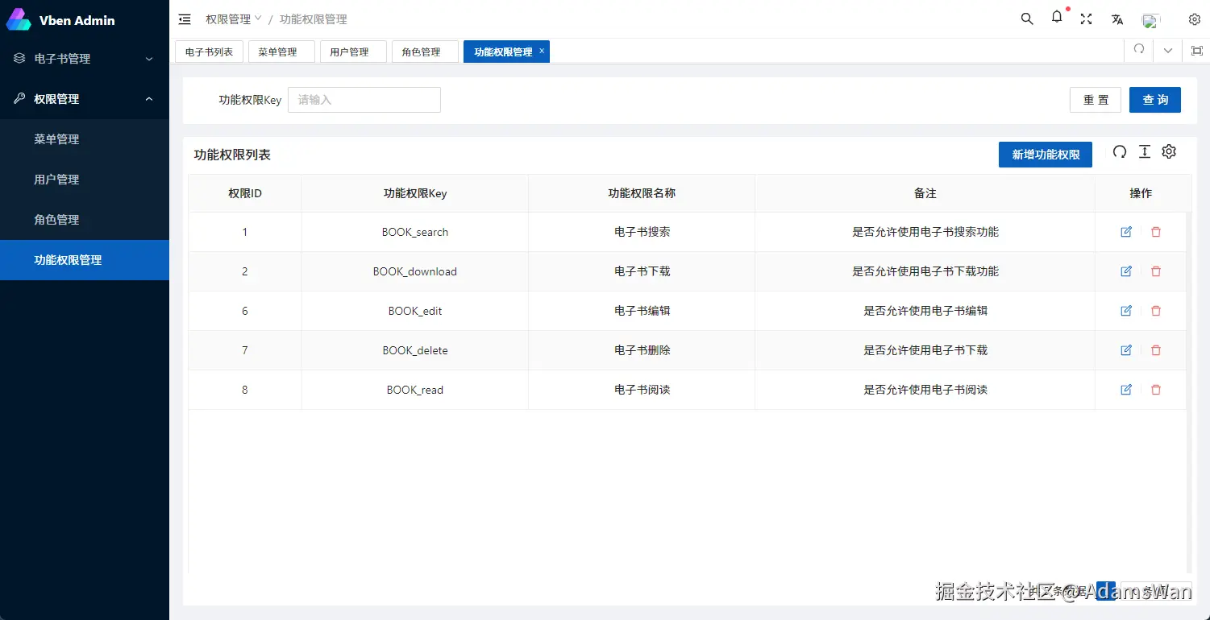The image size is (1210, 620).
Task: Refresh the permission table
Action: tap(1120, 151)
